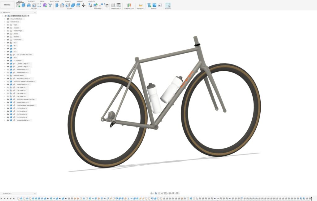Screen dimensions: 317x201
Task: Switch to the Mesh tab
Action: [x=42, y=1]
